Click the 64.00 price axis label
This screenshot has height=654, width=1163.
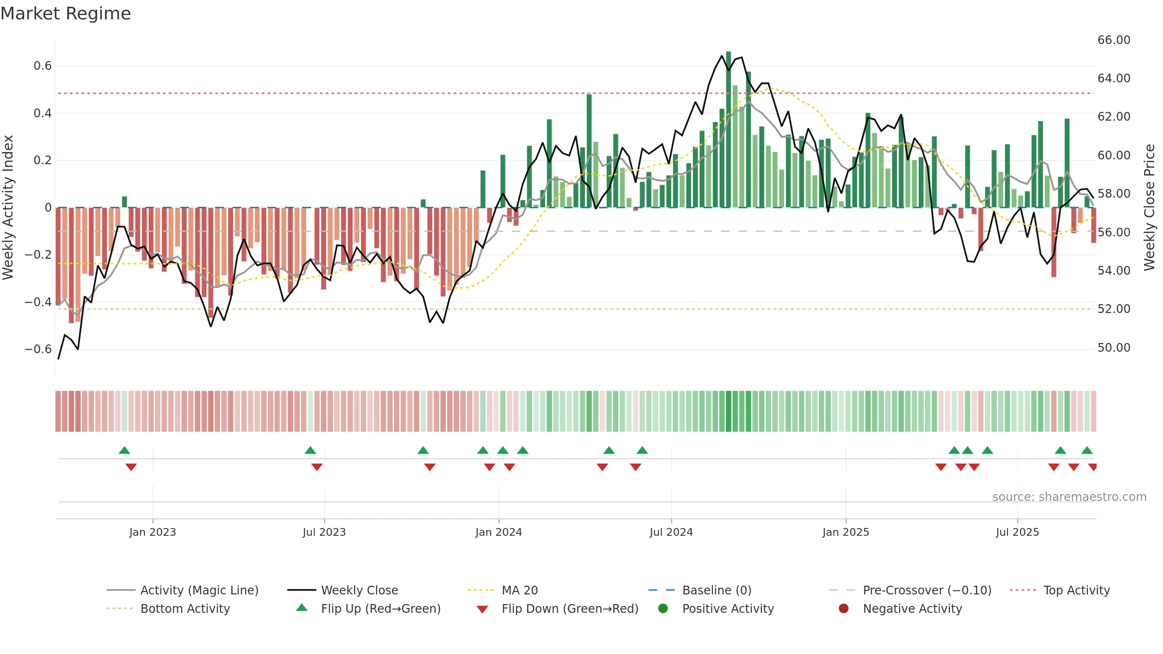pyautogui.click(x=1114, y=78)
